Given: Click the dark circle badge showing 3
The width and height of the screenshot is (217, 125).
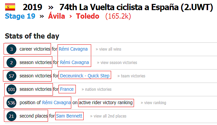Looking at the screenshot, I should tap(11, 49).
